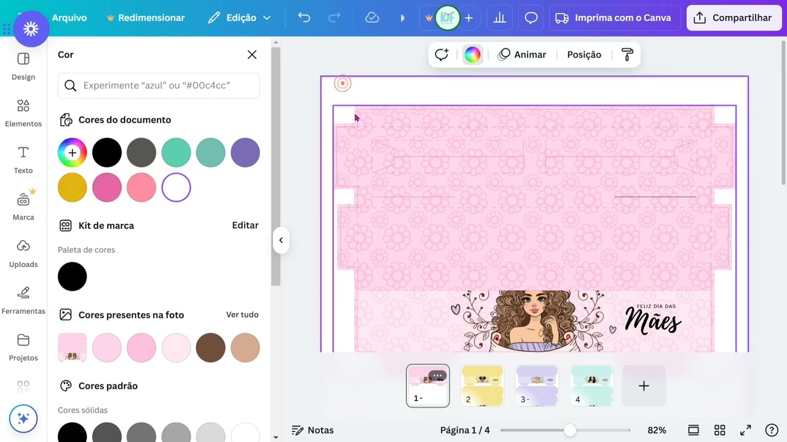Add a new document color

pos(73,153)
